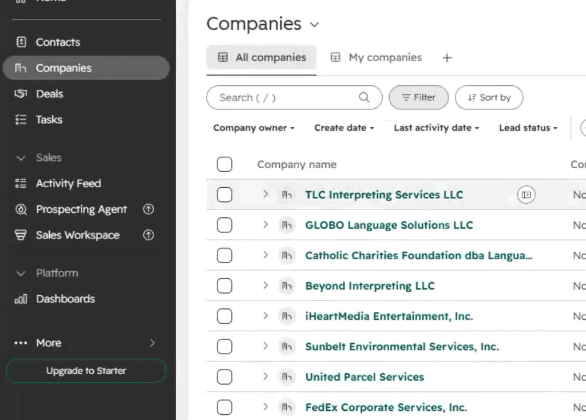Screen dimensions: 586x420
Task: Click the More ellipsis icon
Action: pyautogui.click(x=21, y=343)
